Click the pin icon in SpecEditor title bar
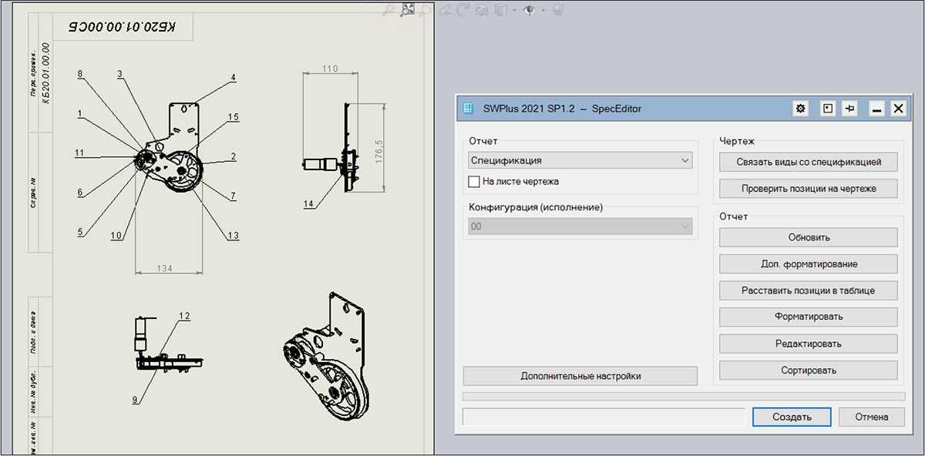 [x=850, y=109]
